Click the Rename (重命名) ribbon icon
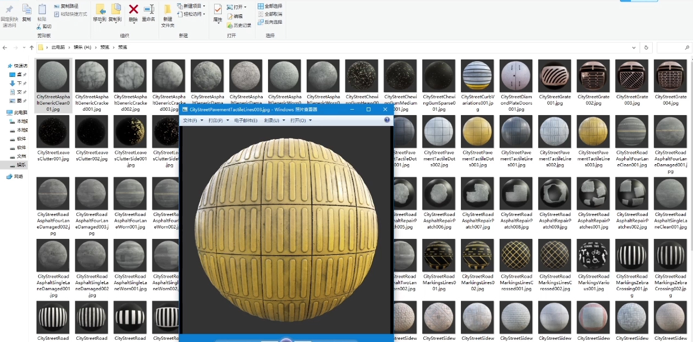Screen dimensions: 693x342 148,9
